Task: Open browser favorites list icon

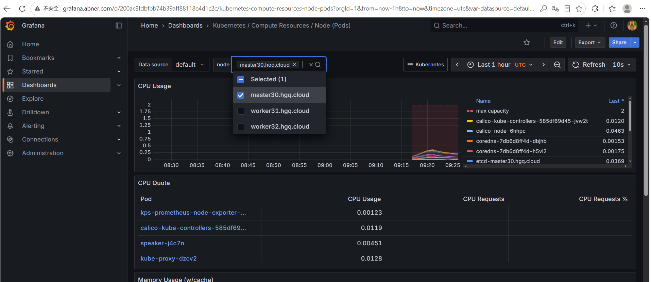Action: coord(612,9)
